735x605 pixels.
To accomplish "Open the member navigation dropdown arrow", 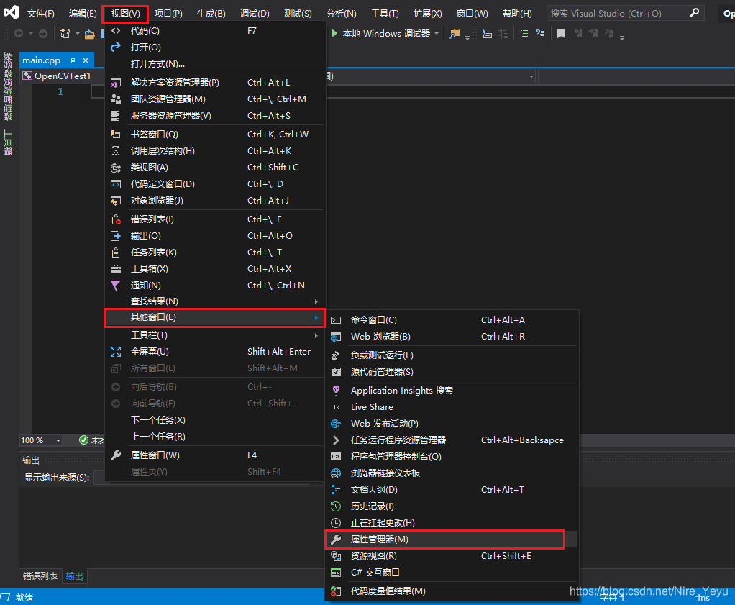I will pyautogui.click(x=531, y=76).
